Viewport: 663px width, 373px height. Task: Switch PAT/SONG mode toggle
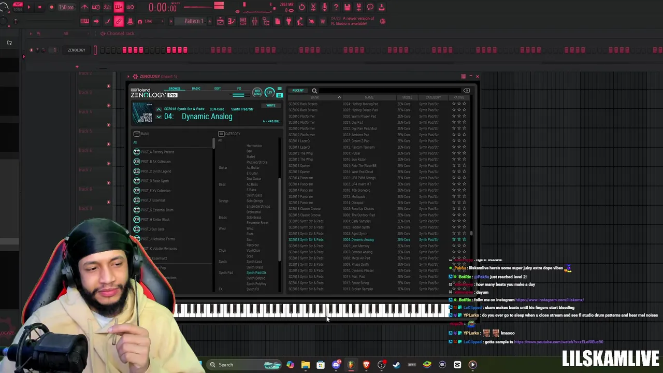pyautogui.click(x=18, y=7)
